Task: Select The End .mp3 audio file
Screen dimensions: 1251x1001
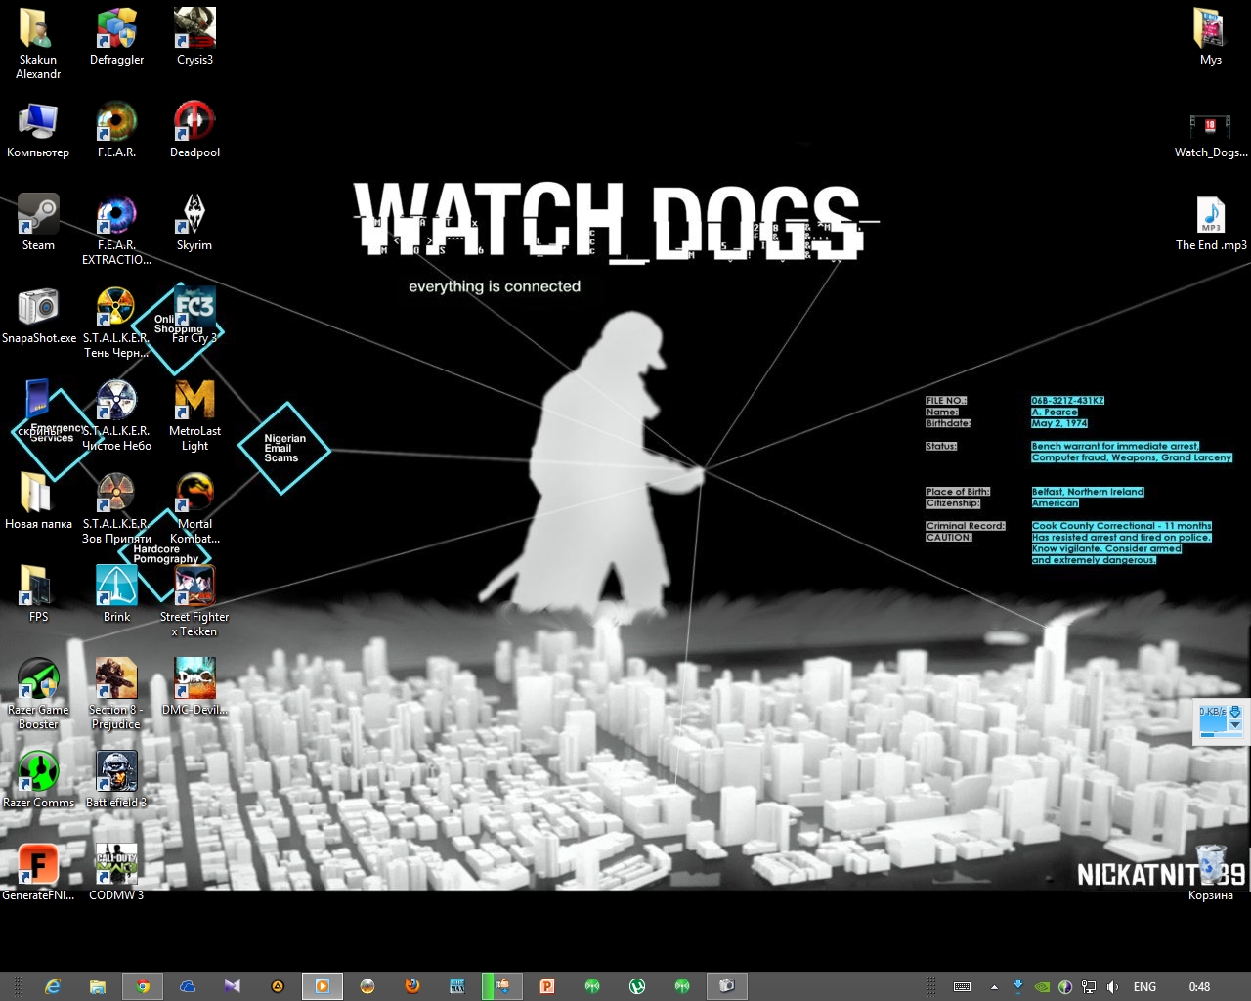Action: click(1211, 223)
